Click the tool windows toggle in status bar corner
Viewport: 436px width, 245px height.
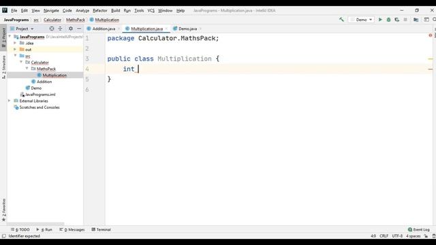3,236
